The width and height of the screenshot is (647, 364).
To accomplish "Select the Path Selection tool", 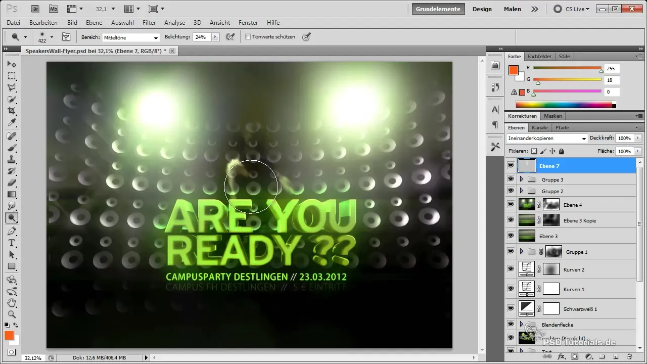I will [11, 254].
